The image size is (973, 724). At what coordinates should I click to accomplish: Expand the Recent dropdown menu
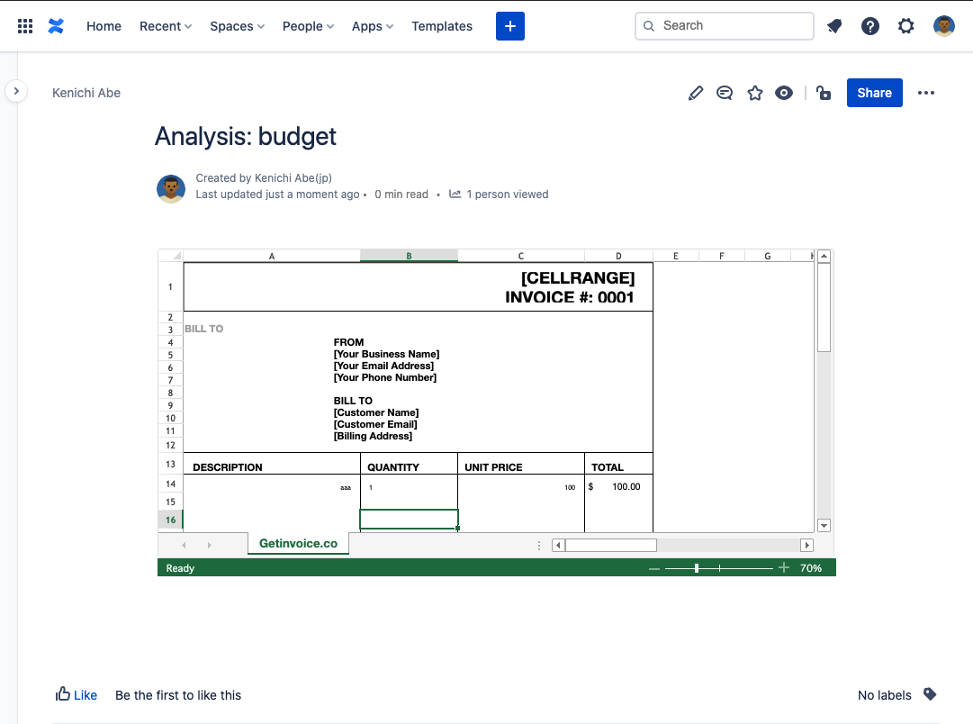[166, 26]
